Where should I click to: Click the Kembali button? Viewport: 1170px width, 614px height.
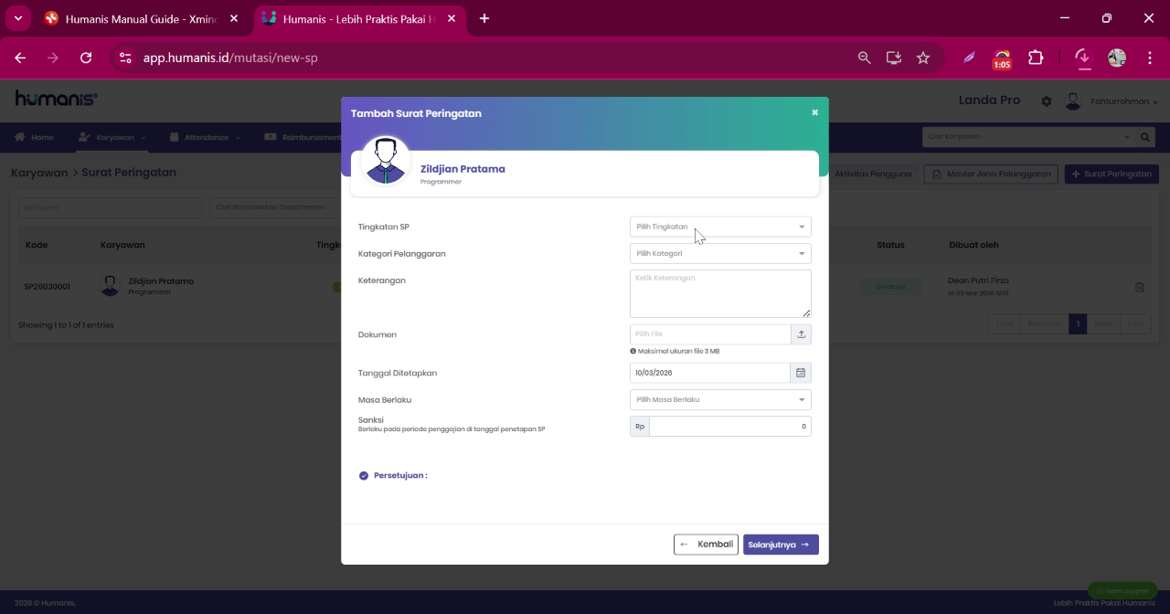(x=706, y=545)
